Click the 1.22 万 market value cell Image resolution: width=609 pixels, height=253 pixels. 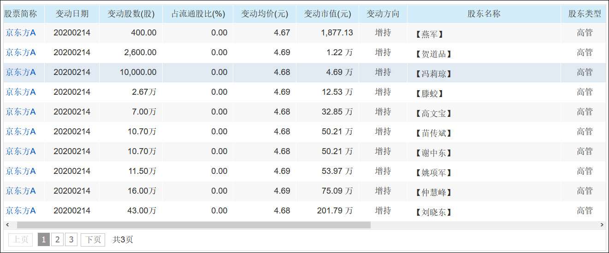[327, 52]
